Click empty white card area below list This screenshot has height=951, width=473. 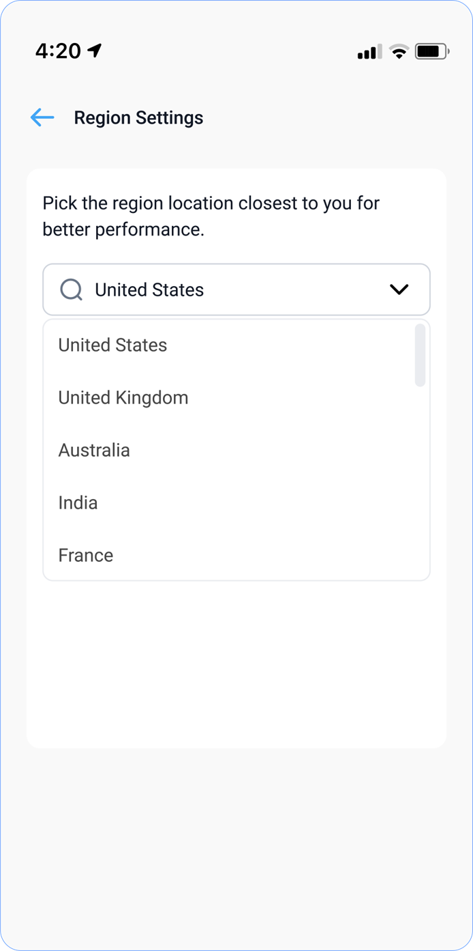236,662
